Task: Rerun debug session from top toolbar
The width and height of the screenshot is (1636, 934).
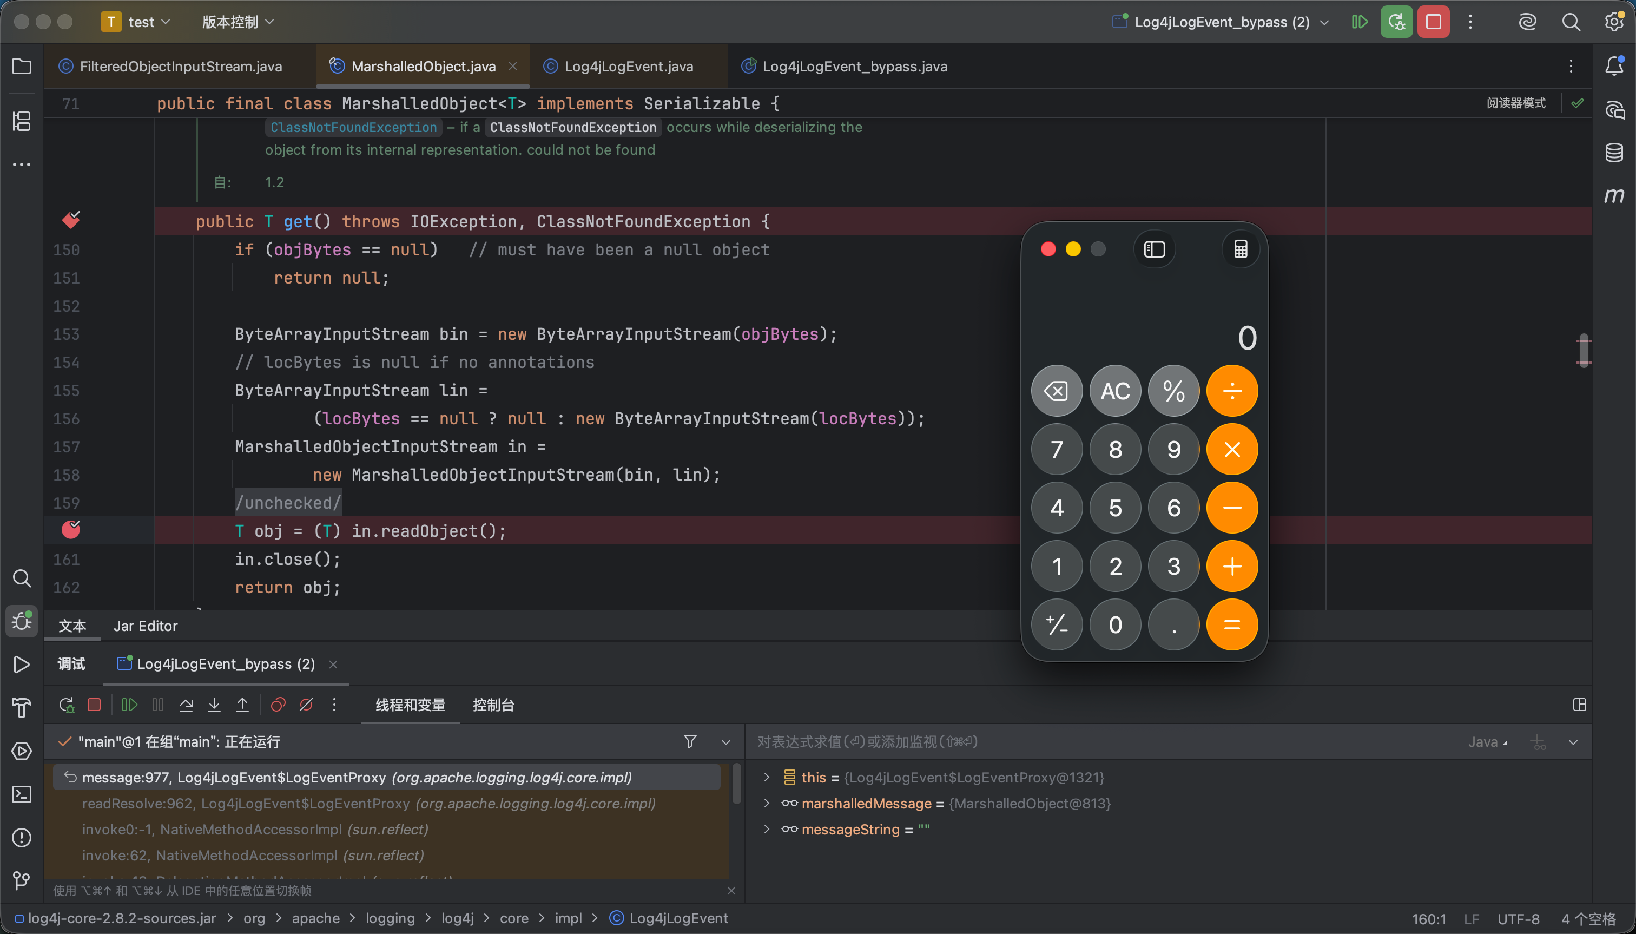Action: click(1397, 22)
